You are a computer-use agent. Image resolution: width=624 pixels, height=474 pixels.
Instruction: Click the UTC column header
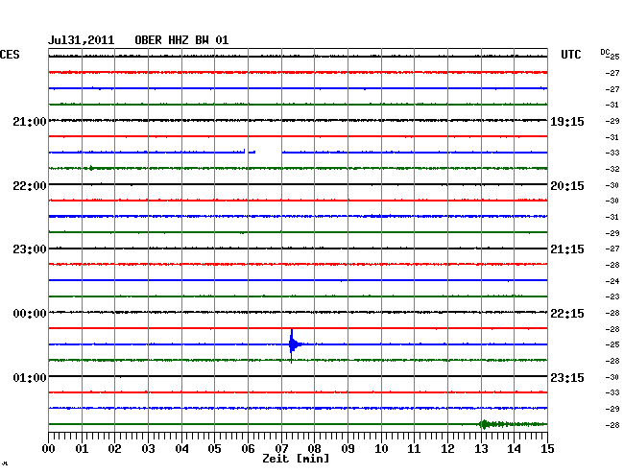point(570,55)
